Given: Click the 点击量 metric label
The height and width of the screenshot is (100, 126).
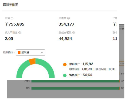Looking at the screenshot, I should (x=63, y=18).
